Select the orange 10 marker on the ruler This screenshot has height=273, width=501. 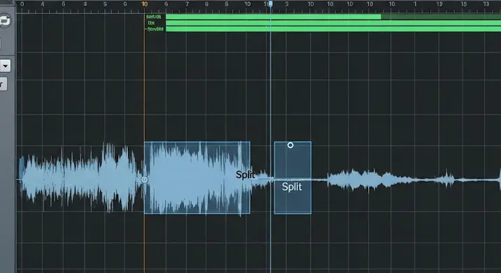[144, 4]
